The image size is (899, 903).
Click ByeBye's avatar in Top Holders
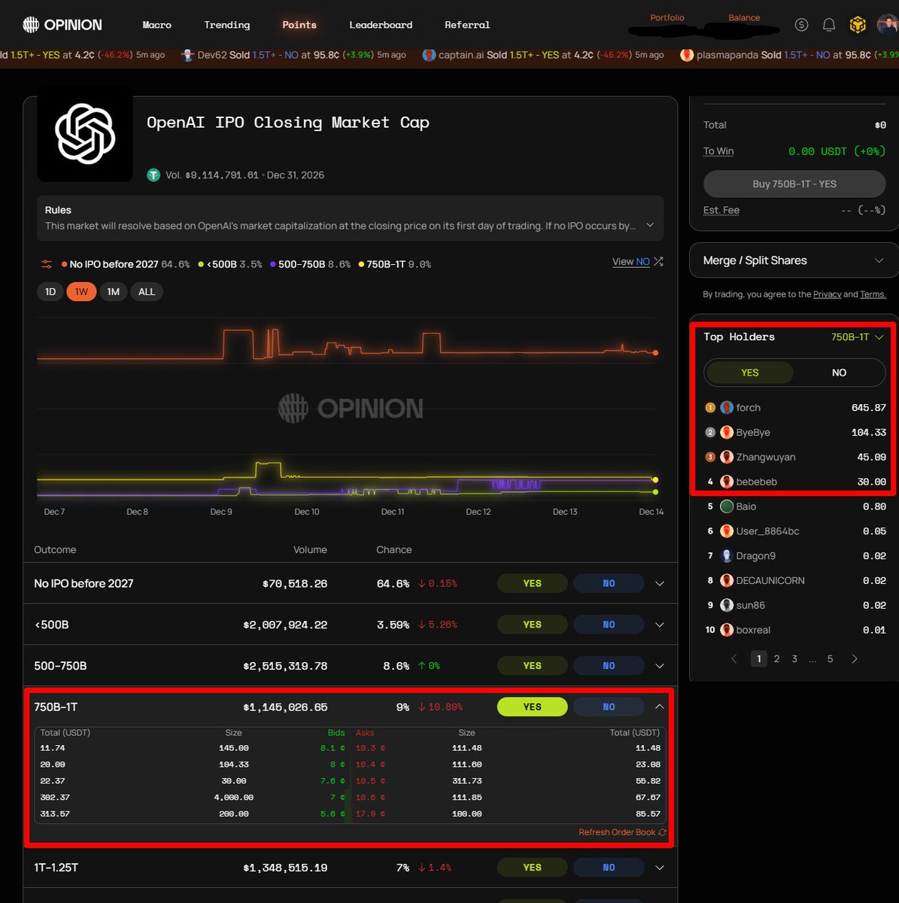[x=727, y=433]
